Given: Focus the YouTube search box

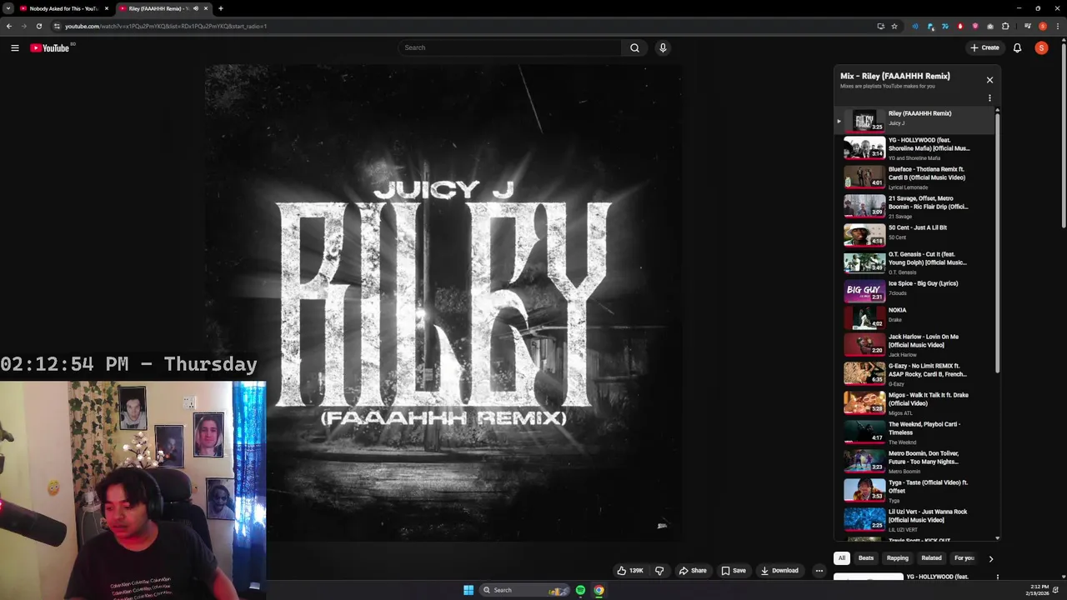Looking at the screenshot, I should pyautogui.click(x=510, y=47).
